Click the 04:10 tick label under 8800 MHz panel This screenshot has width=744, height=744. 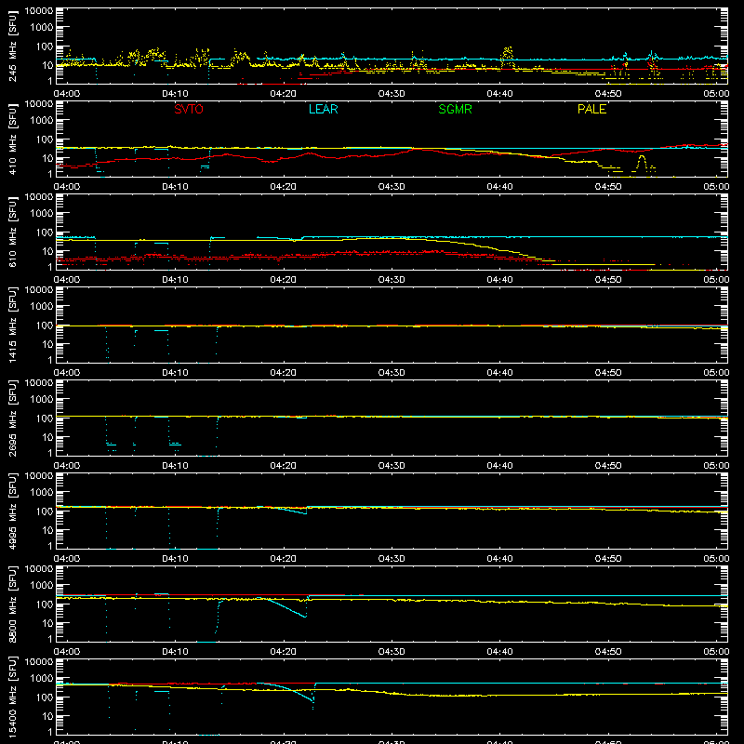175,652
